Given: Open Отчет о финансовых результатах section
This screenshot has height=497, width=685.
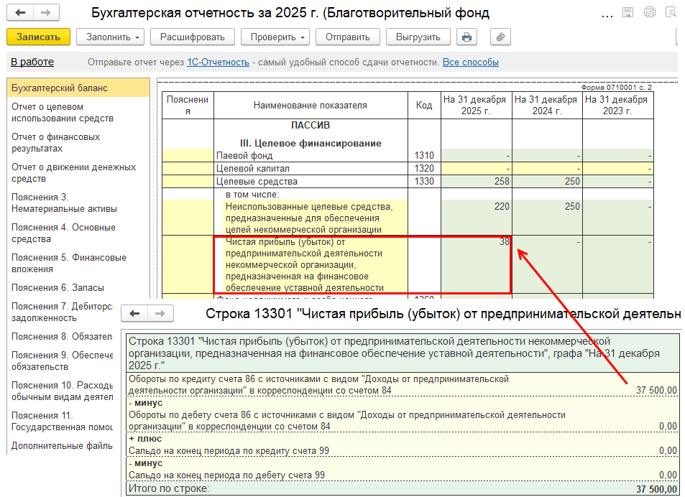Looking at the screenshot, I should (56, 143).
